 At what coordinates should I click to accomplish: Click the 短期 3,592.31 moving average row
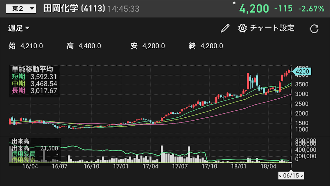coord(34,77)
